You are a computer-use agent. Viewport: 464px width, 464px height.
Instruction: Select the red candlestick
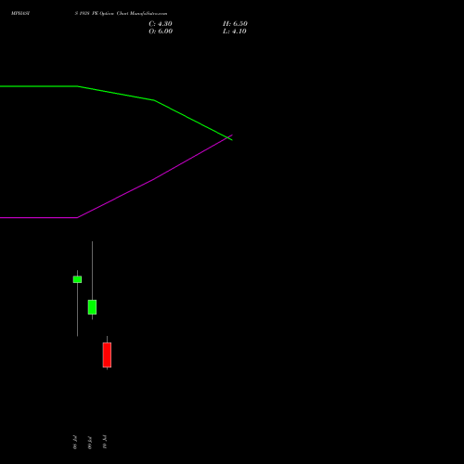[x=107, y=354]
